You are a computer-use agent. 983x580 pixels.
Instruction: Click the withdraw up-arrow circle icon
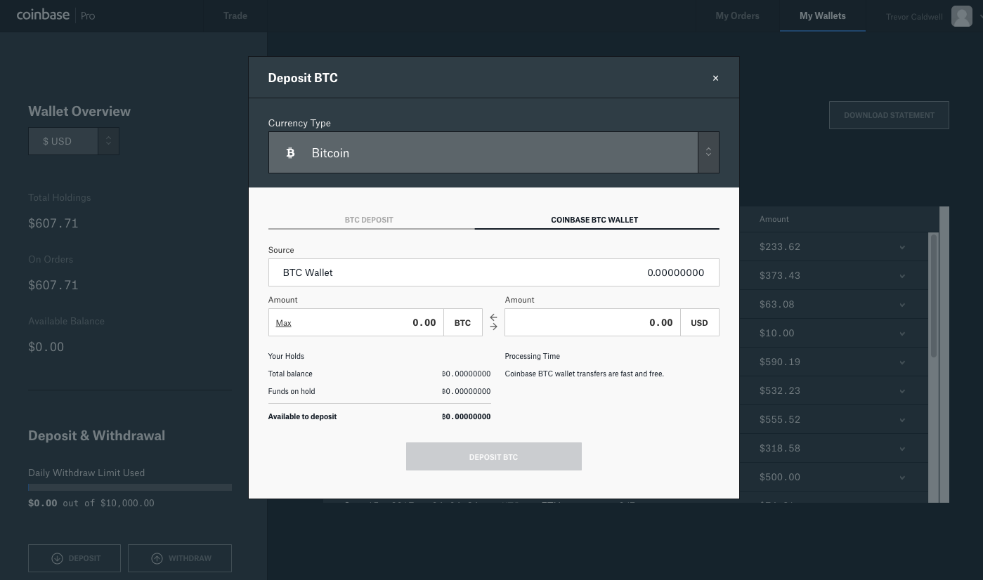pyautogui.click(x=157, y=558)
